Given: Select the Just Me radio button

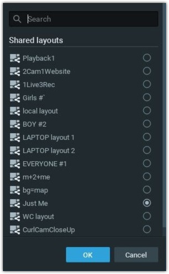Looking at the screenshot, I should [x=147, y=203].
